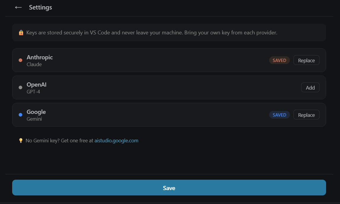Select the Google provider name

(x=36, y=112)
